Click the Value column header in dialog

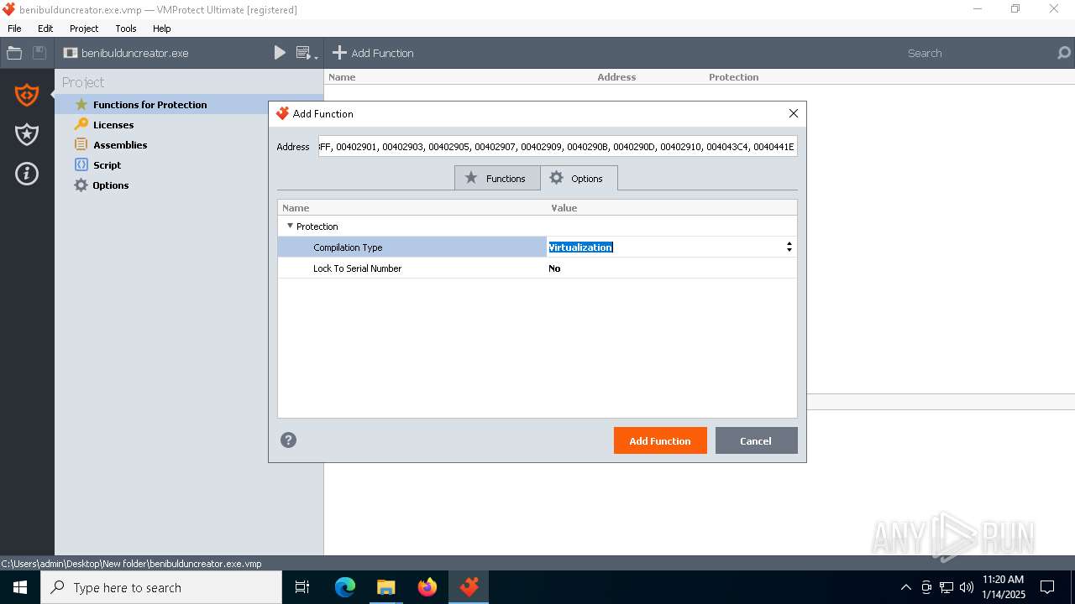click(564, 208)
